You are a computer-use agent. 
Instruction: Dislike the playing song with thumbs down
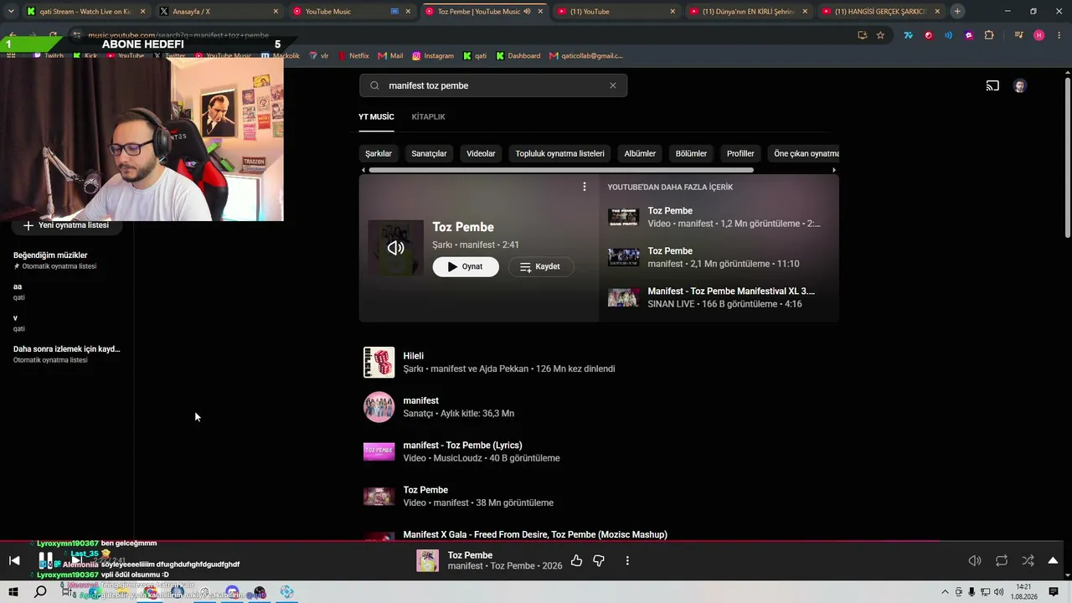(599, 561)
